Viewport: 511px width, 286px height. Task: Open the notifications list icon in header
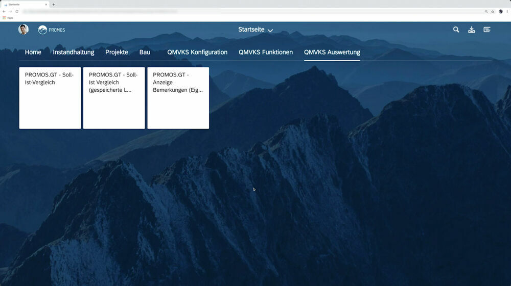pyautogui.click(x=486, y=30)
